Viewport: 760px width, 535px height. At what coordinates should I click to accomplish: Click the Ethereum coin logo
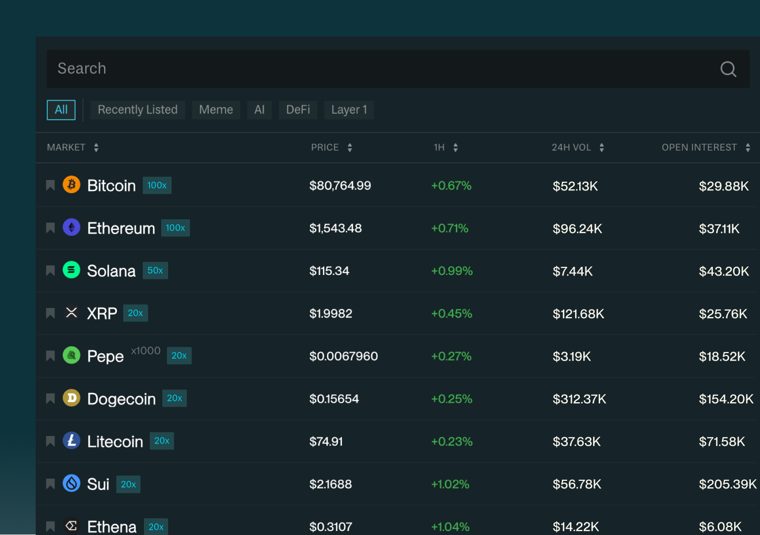point(71,227)
